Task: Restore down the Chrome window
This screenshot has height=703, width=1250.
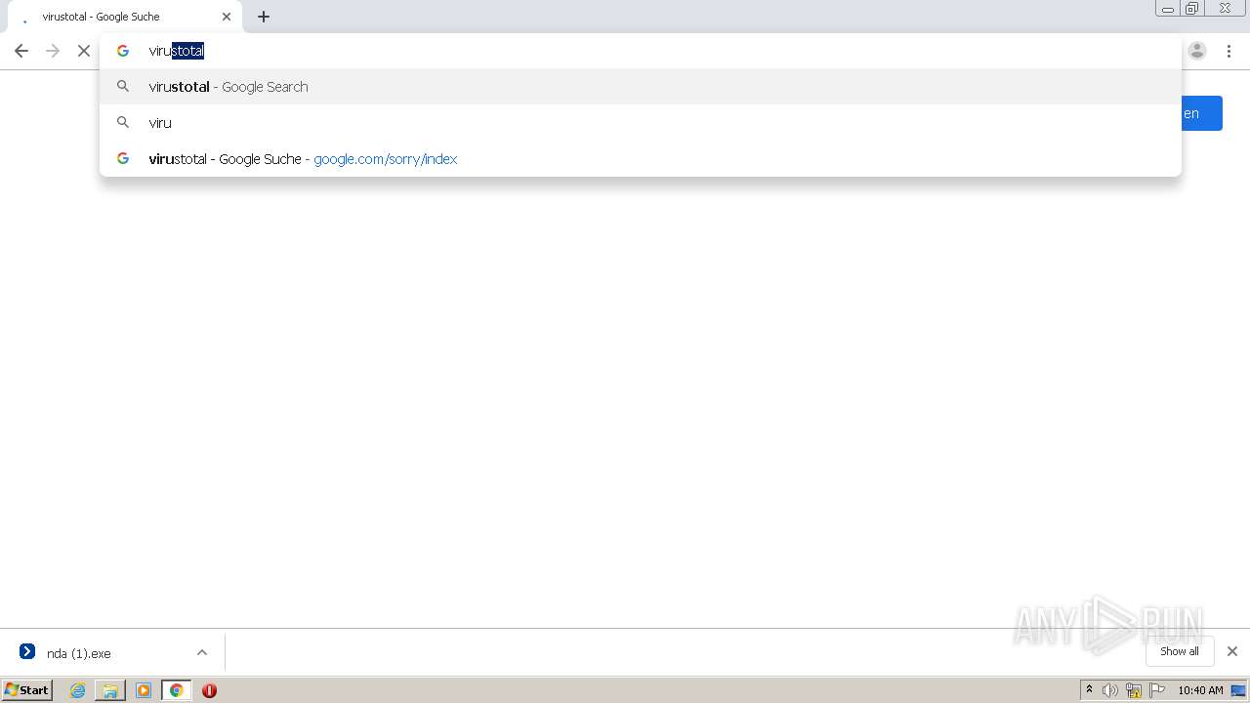Action: click(x=1192, y=9)
